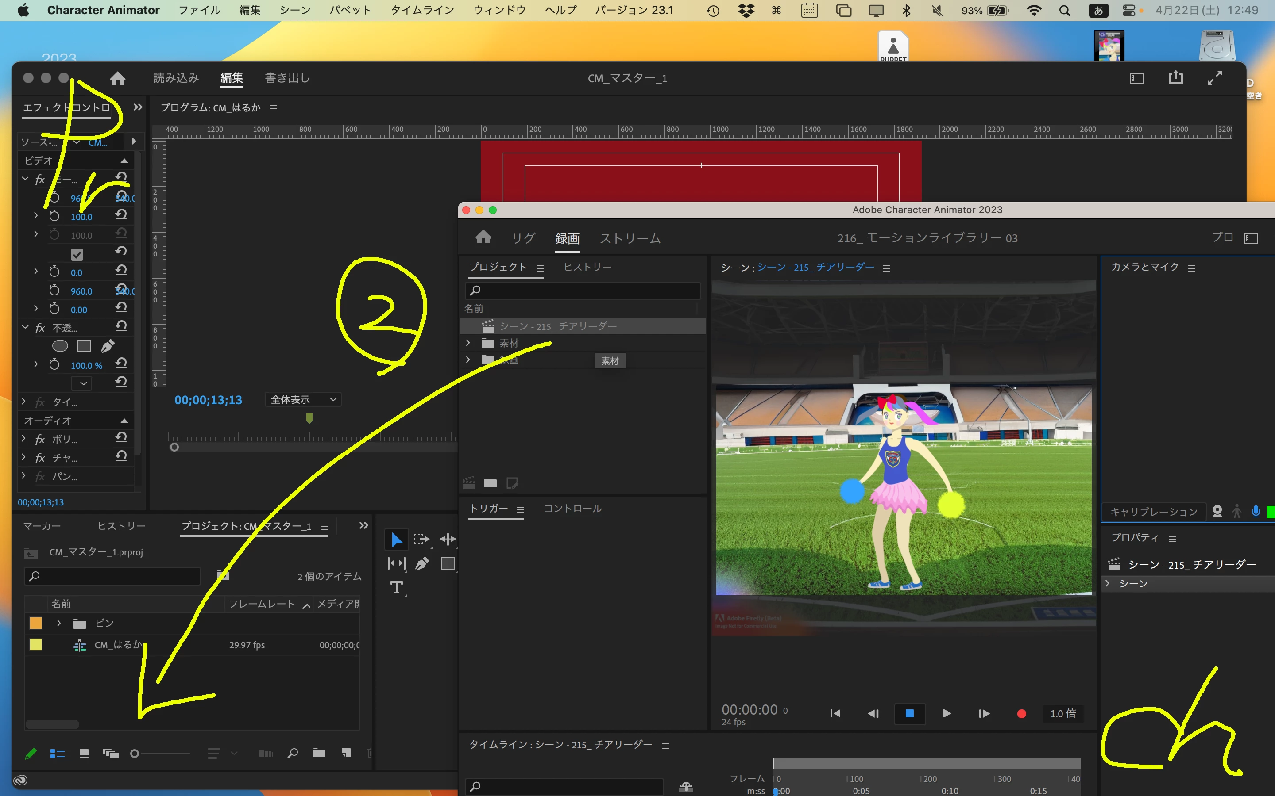Open Premiere 読み込み import page
1275x796 pixels.
176,78
